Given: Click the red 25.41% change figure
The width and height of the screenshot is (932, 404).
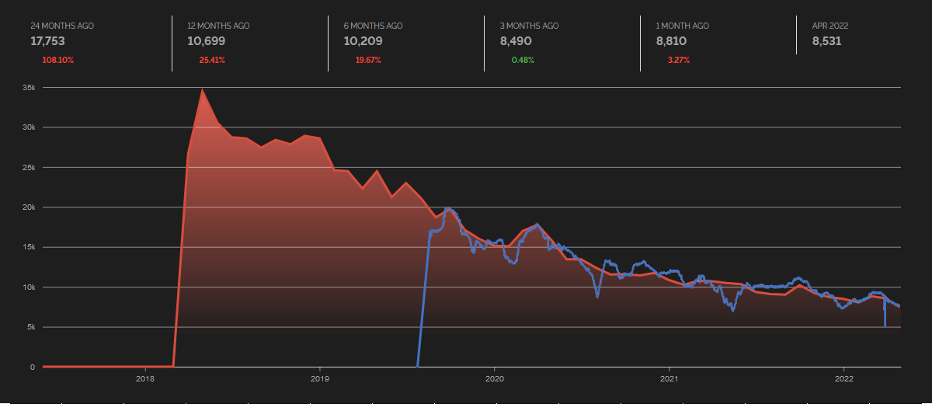Looking at the screenshot, I should (212, 60).
